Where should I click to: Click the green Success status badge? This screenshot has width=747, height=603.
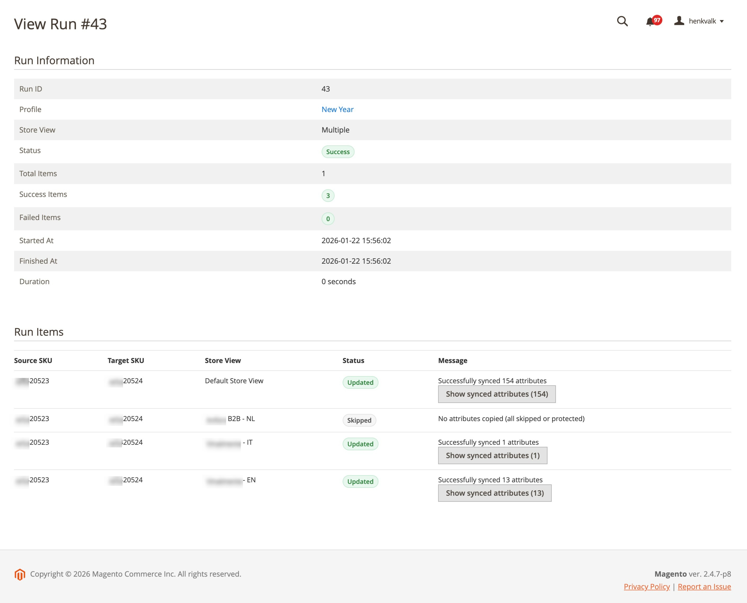coord(337,152)
